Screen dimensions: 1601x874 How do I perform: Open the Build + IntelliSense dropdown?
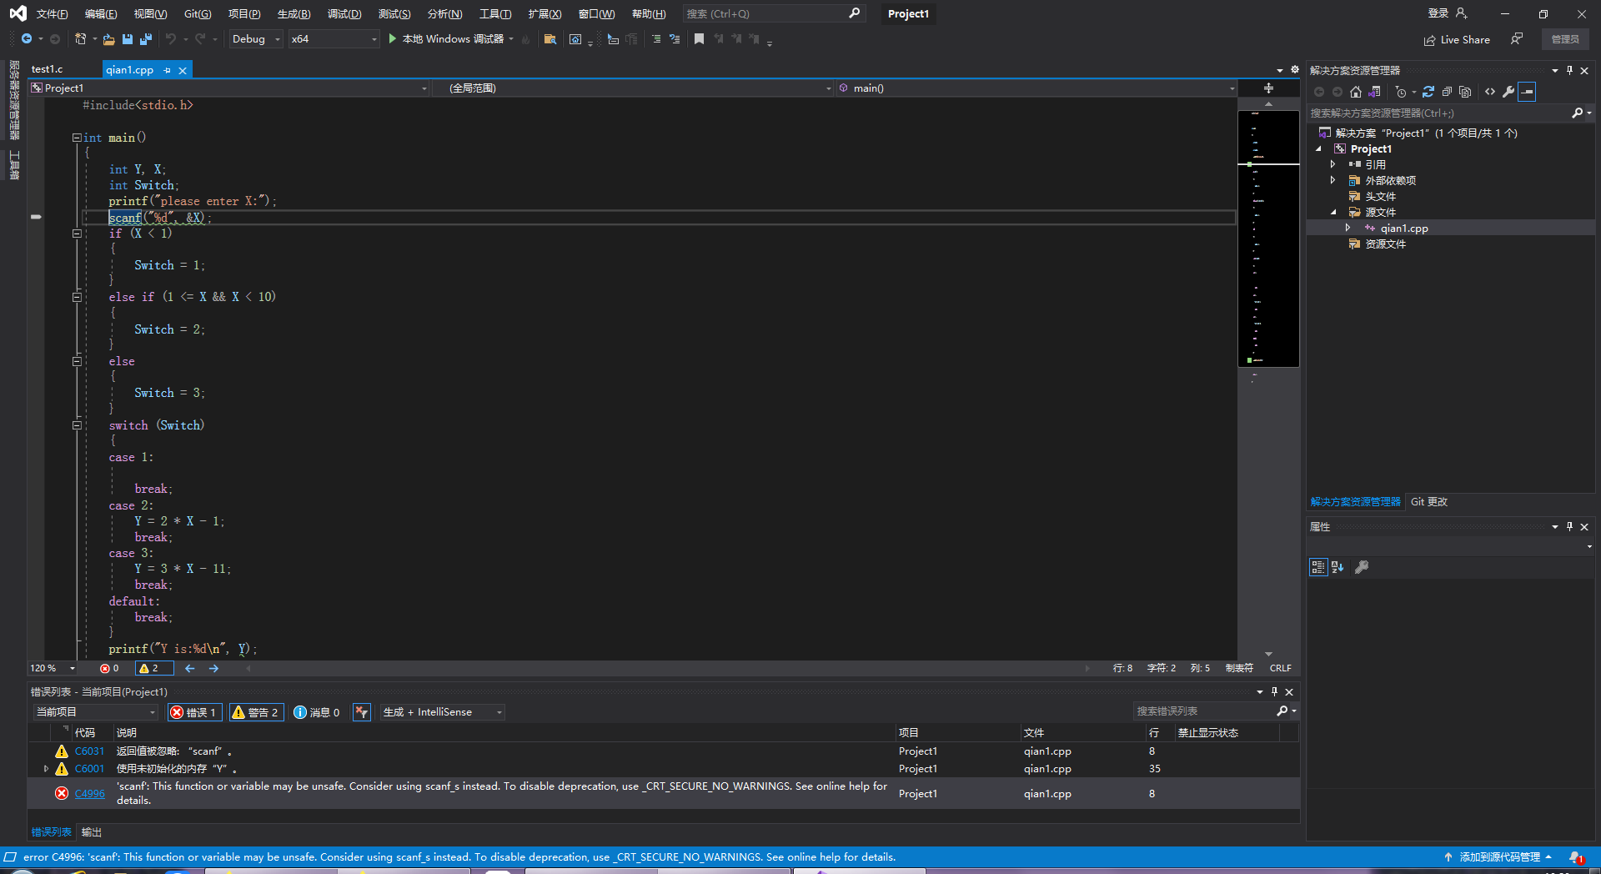tap(443, 712)
